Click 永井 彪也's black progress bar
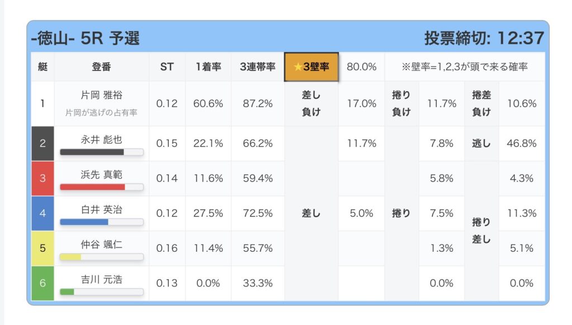 click(x=101, y=152)
